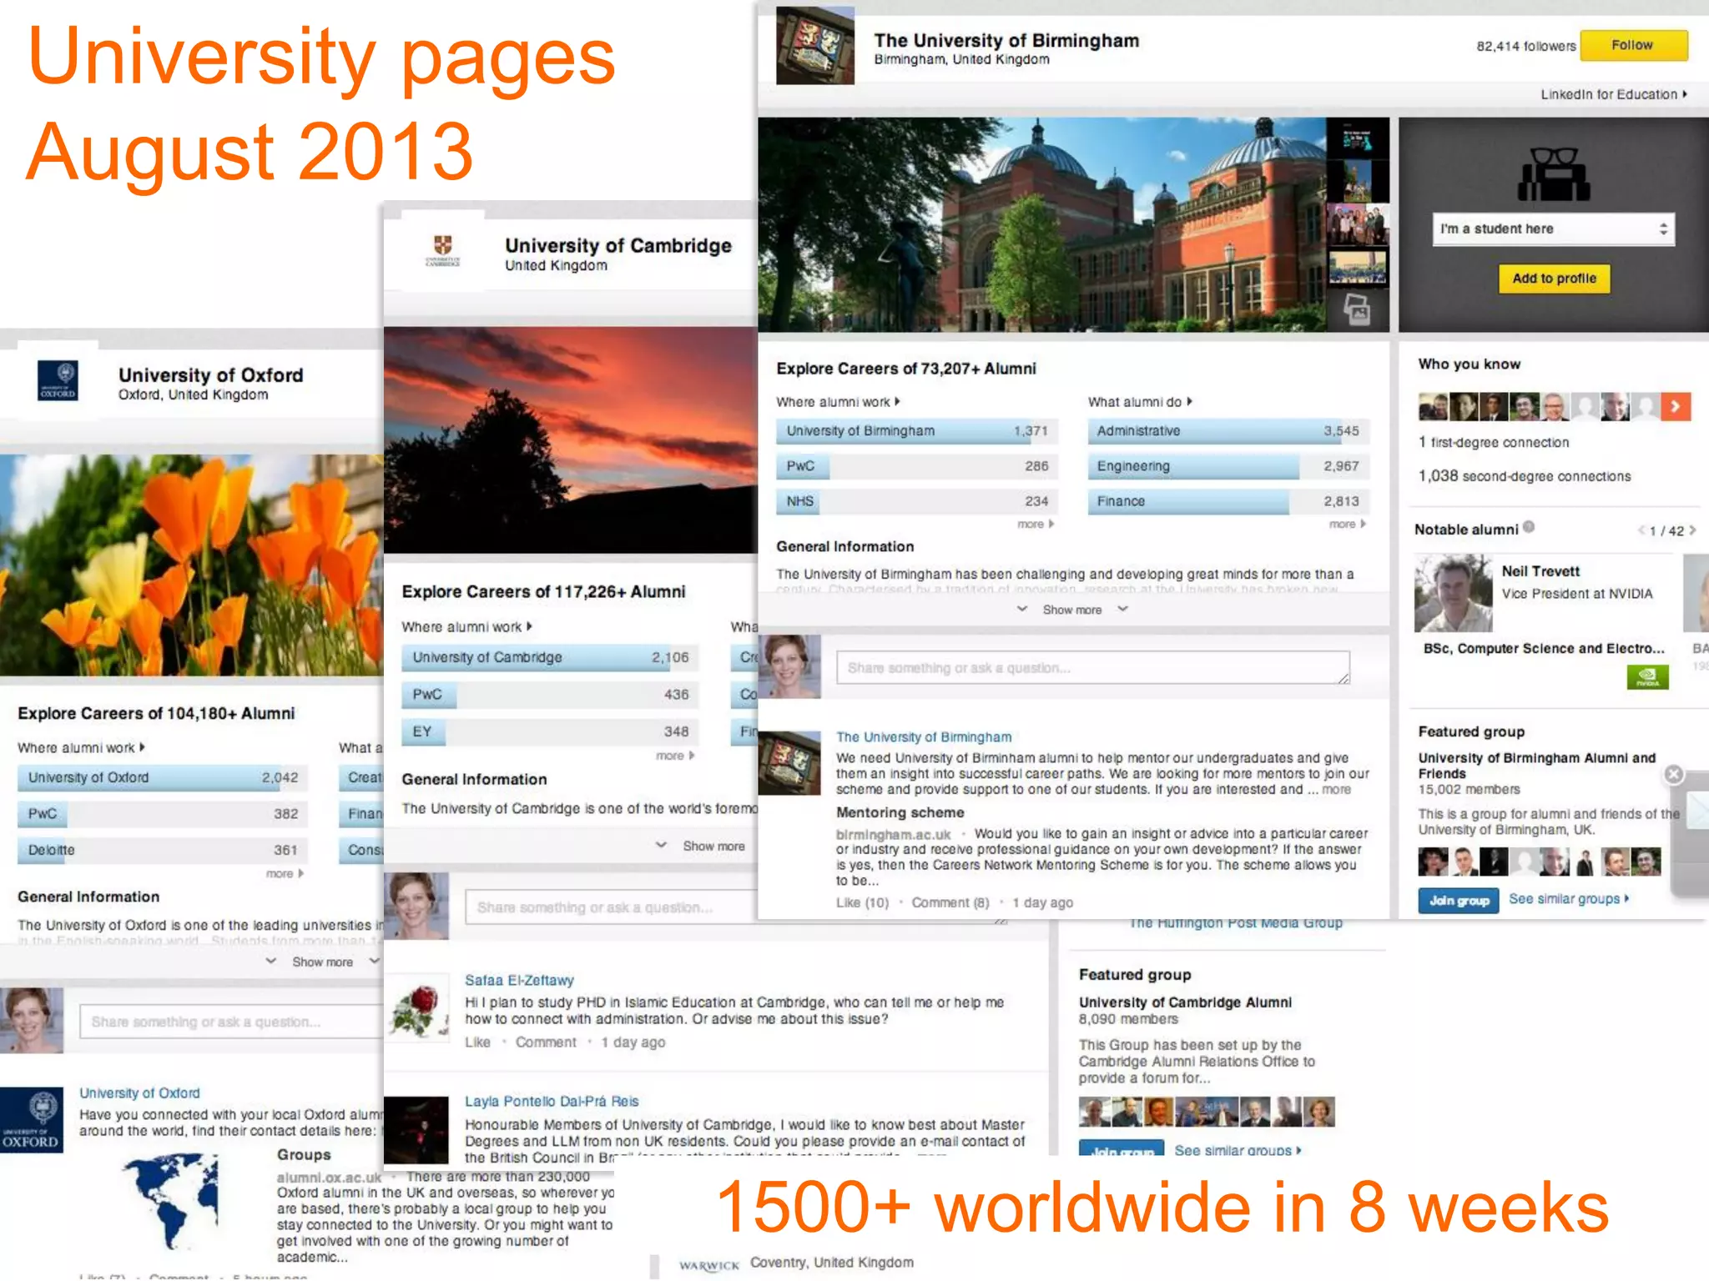Click the Oxford crest avatar beside post
Screen dimensions: 1709x1281
pos(32,1120)
